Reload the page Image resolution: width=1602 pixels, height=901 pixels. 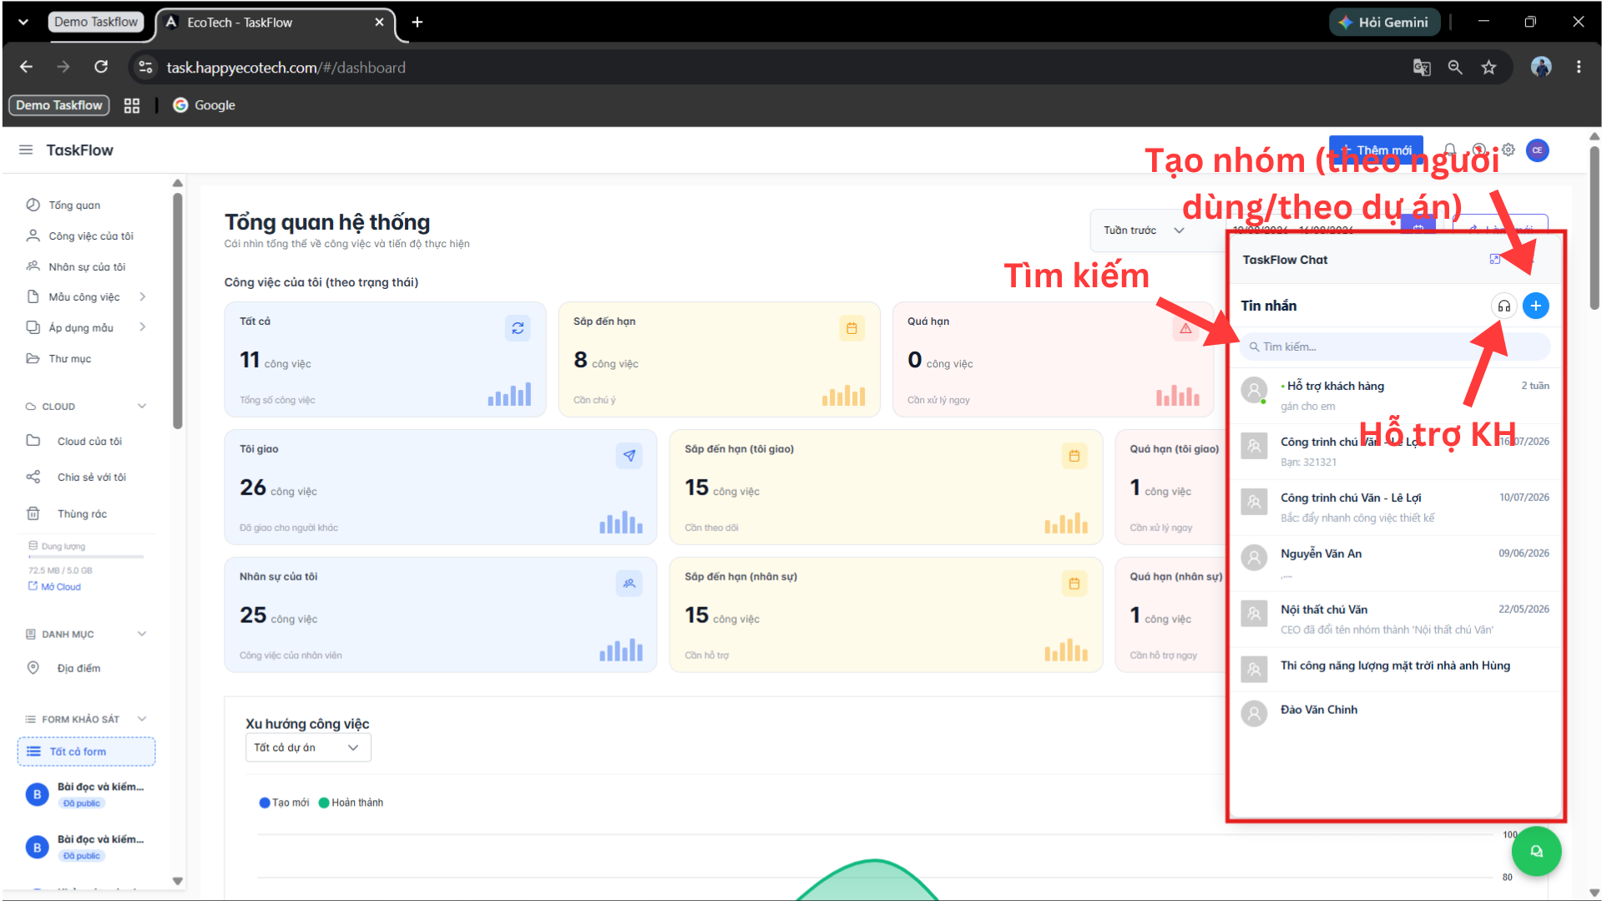[x=101, y=67]
